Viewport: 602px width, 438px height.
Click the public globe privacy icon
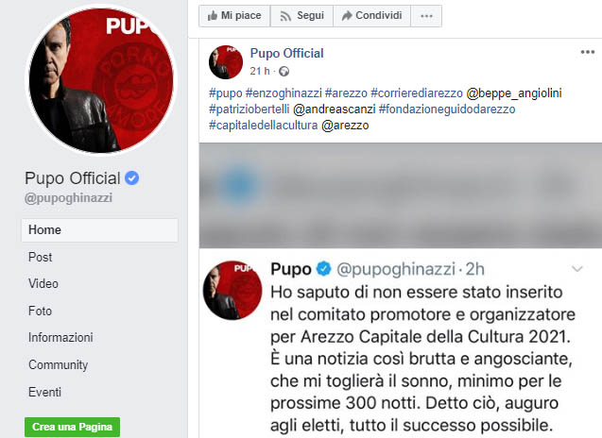coord(284,72)
